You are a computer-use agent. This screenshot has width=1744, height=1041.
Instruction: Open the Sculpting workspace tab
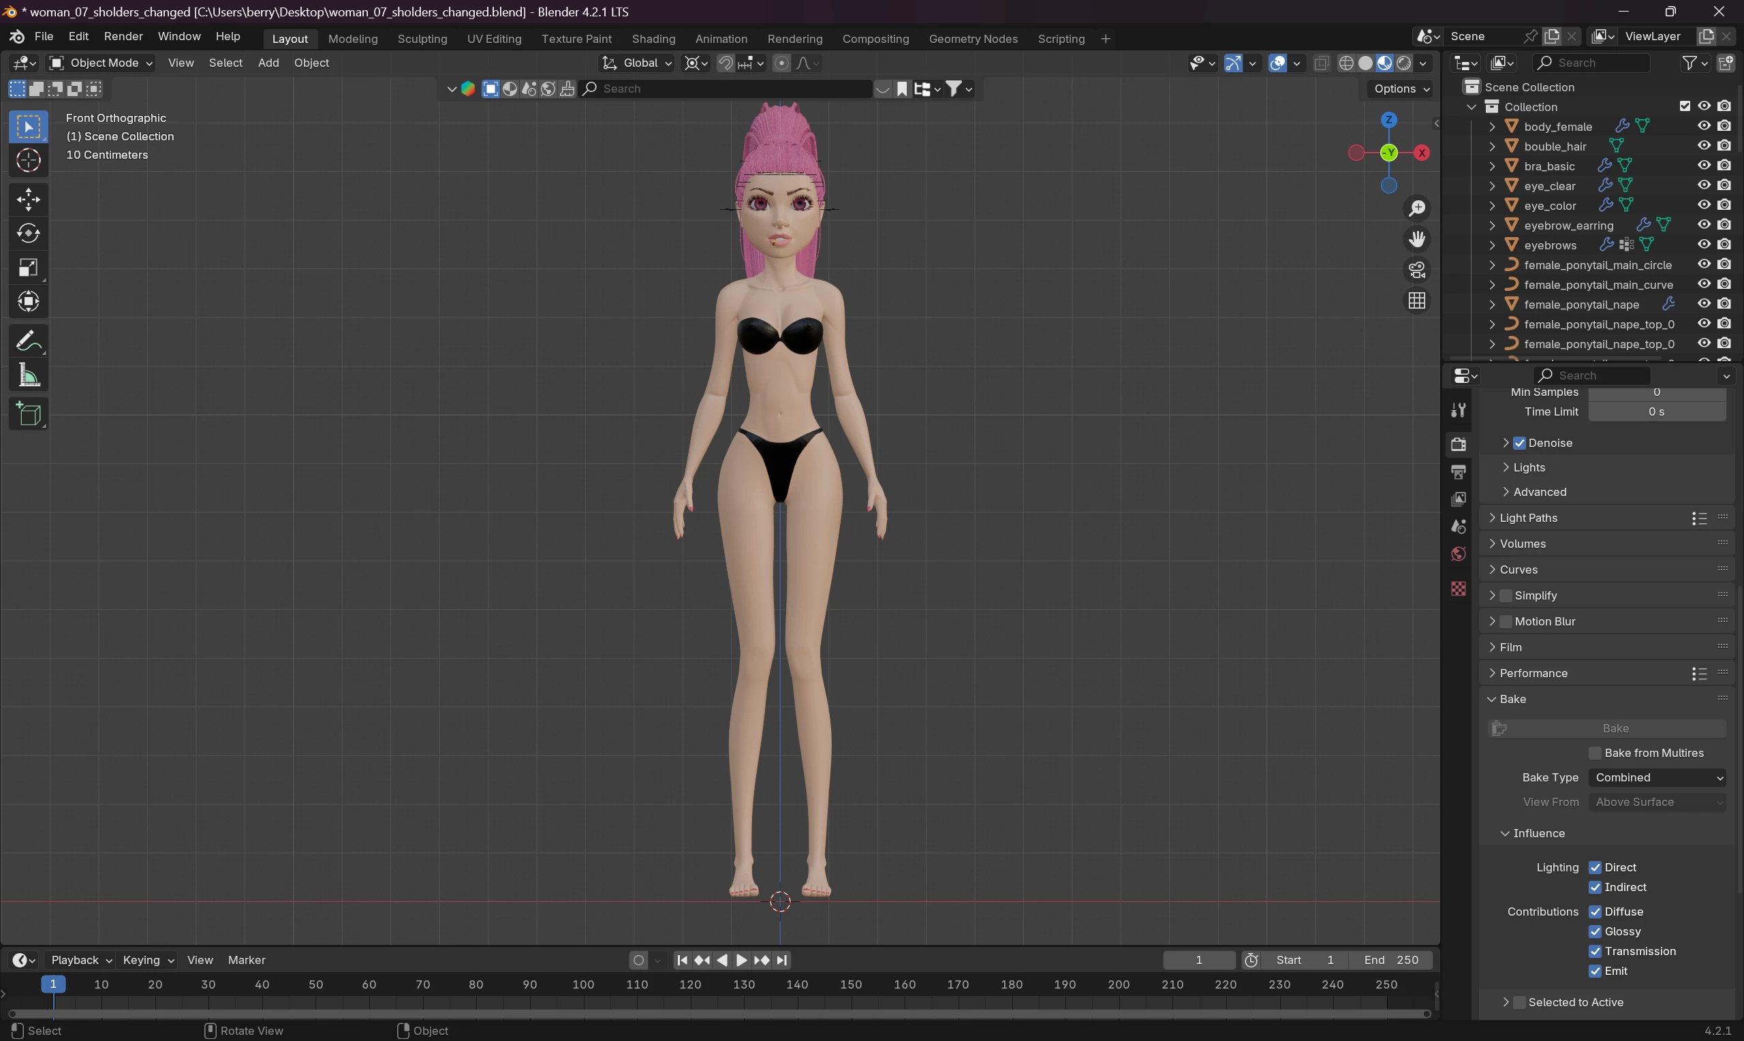point(422,39)
